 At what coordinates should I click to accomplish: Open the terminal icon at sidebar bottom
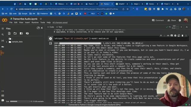tap(3, 100)
